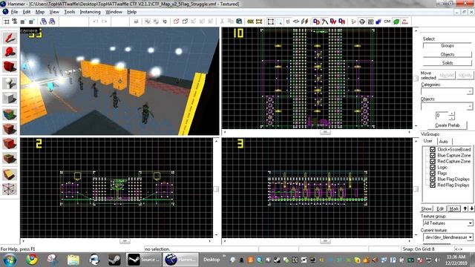This screenshot has width=475, height=267.
Task: Toggle 3D grid toolbar icon
Action: click(x=15, y=22)
